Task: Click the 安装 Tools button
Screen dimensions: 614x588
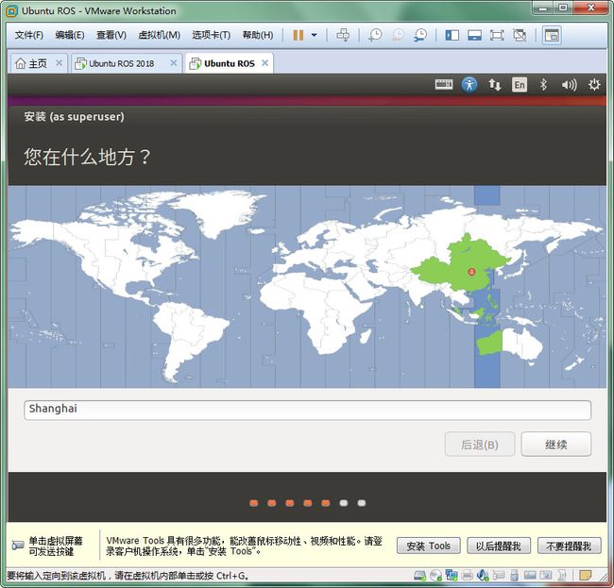Action: 429,546
